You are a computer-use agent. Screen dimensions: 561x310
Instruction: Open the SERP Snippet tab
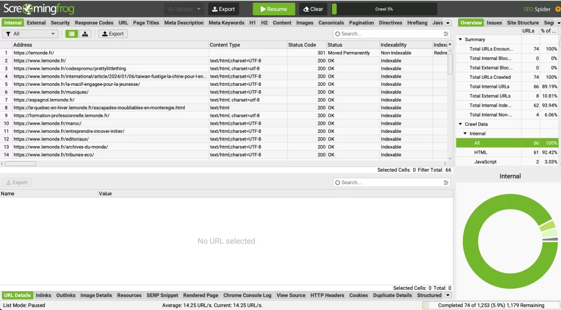162,295
